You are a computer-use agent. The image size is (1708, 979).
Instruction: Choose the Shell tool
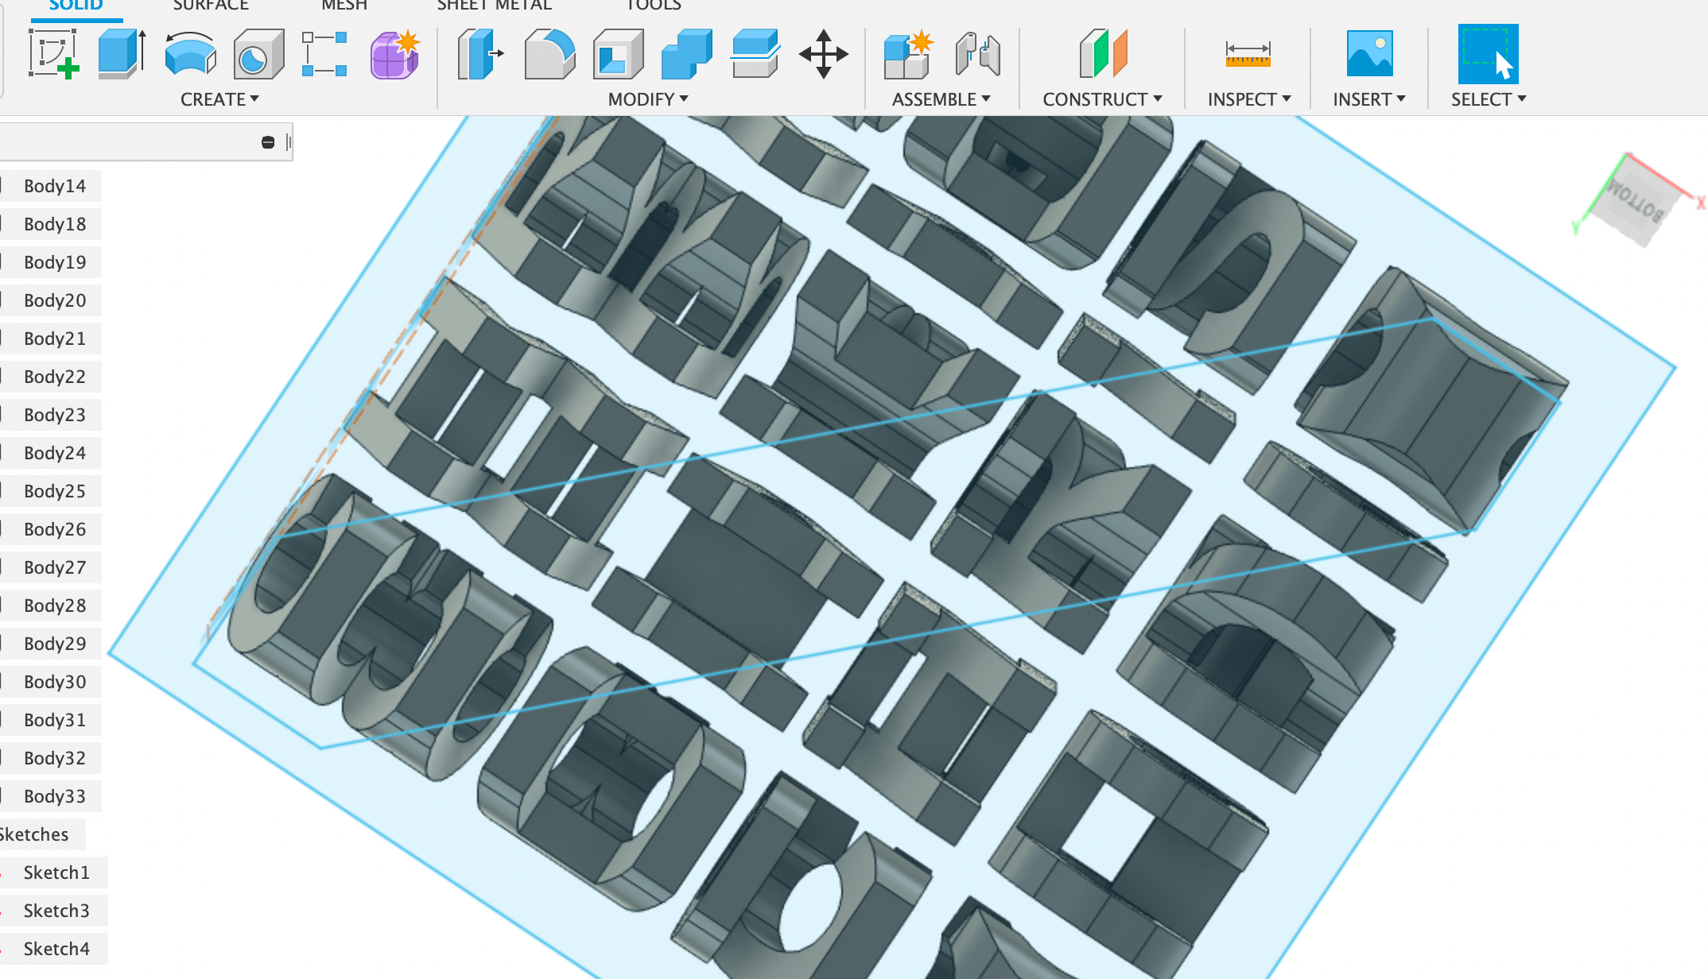tap(618, 54)
